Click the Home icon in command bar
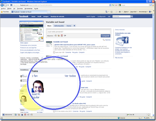 coord(106,12)
